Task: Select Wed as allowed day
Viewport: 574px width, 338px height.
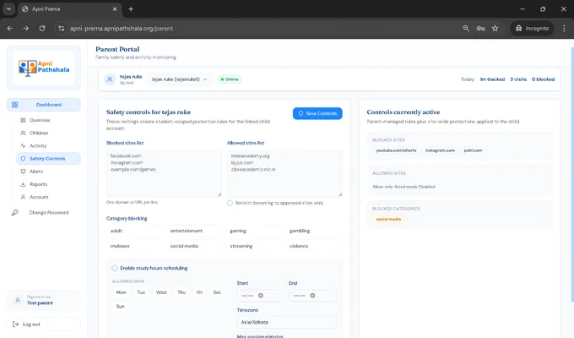Action: (x=161, y=292)
